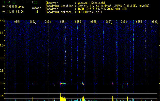Click the 0854 time marker

63,22
